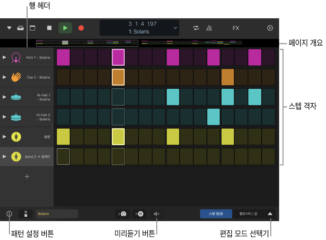The image size is (326, 240).
Task: Toggle the metronome icon
Action: (x=209, y=28)
